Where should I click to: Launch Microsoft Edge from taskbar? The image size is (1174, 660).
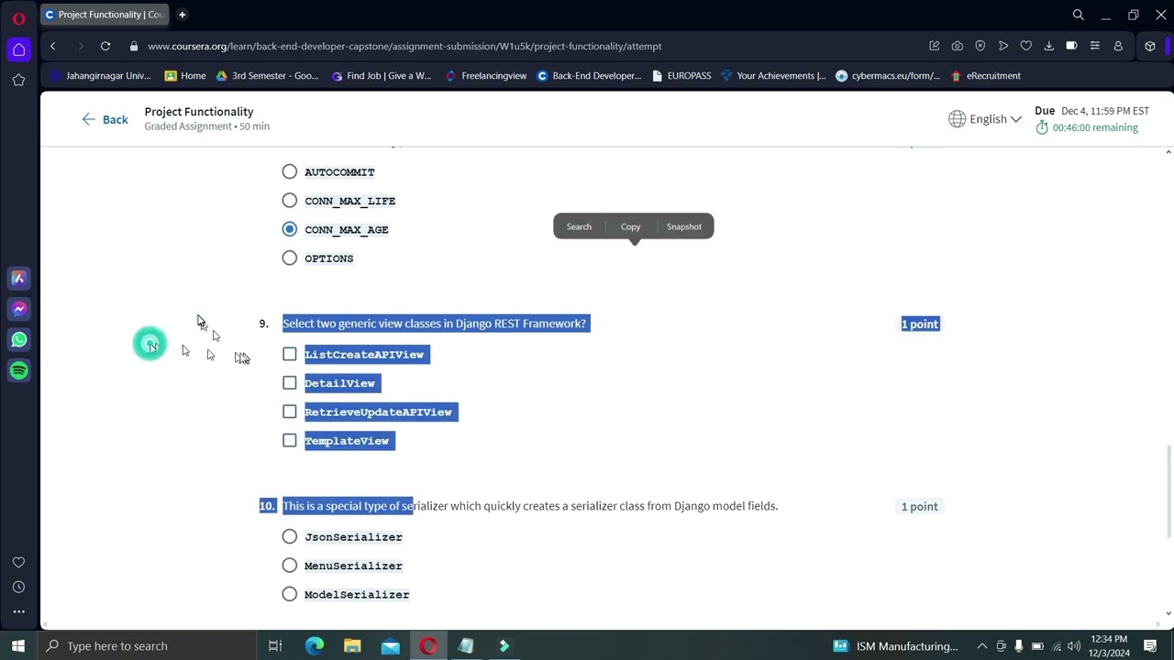[315, 646]
